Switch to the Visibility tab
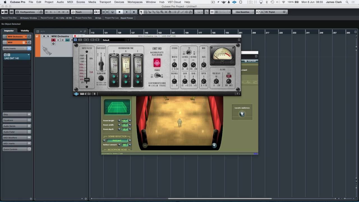Viewport: 359px width, 202px height. 25,31
